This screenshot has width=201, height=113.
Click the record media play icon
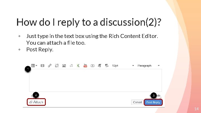(92, 66)
